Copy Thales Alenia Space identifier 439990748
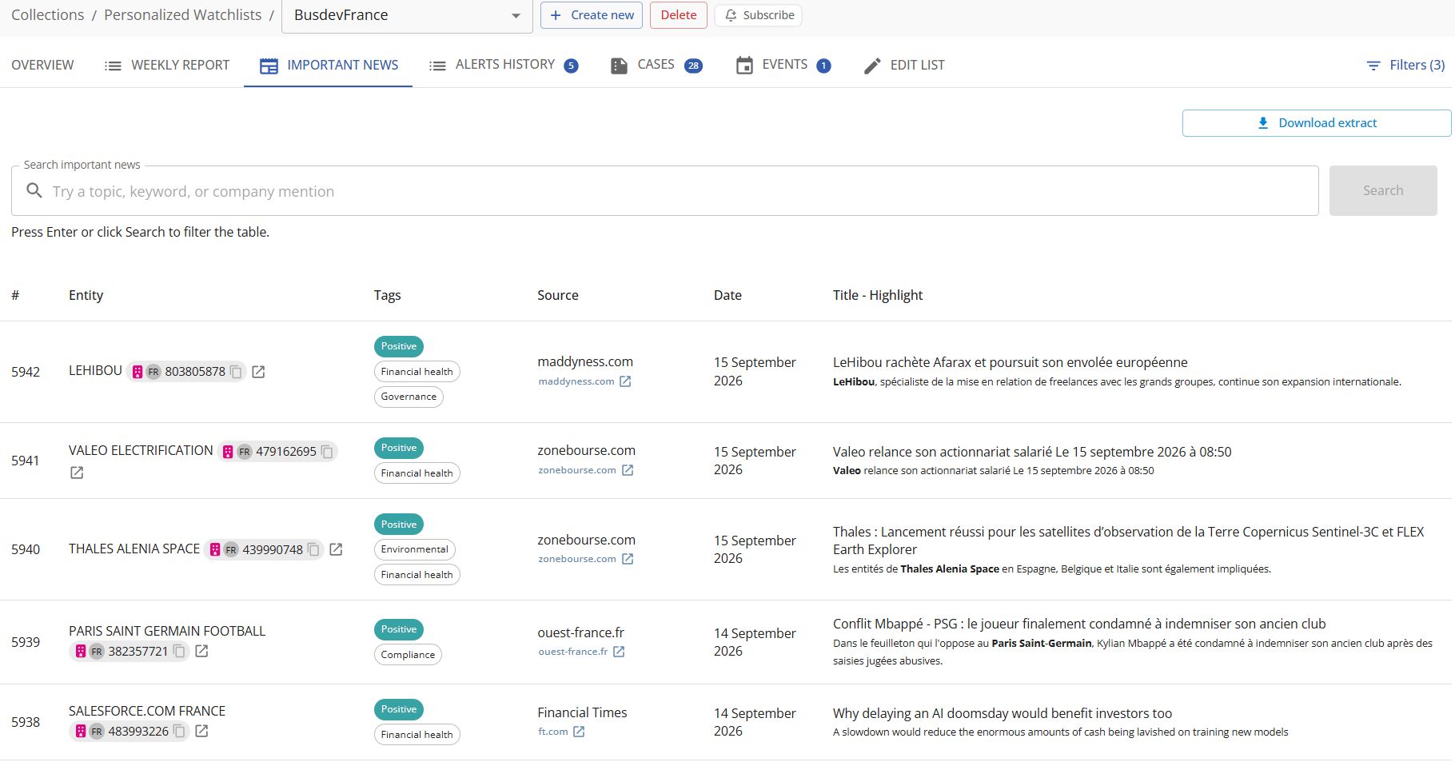Screen dimensions: 1455x766 [x=313, y=549]
